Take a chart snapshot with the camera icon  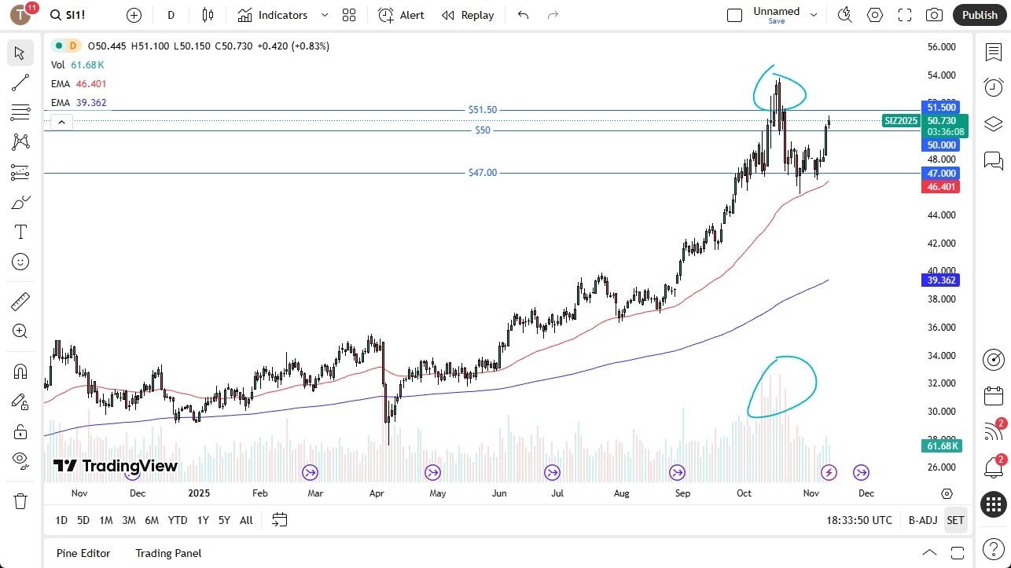click(934, 14)
